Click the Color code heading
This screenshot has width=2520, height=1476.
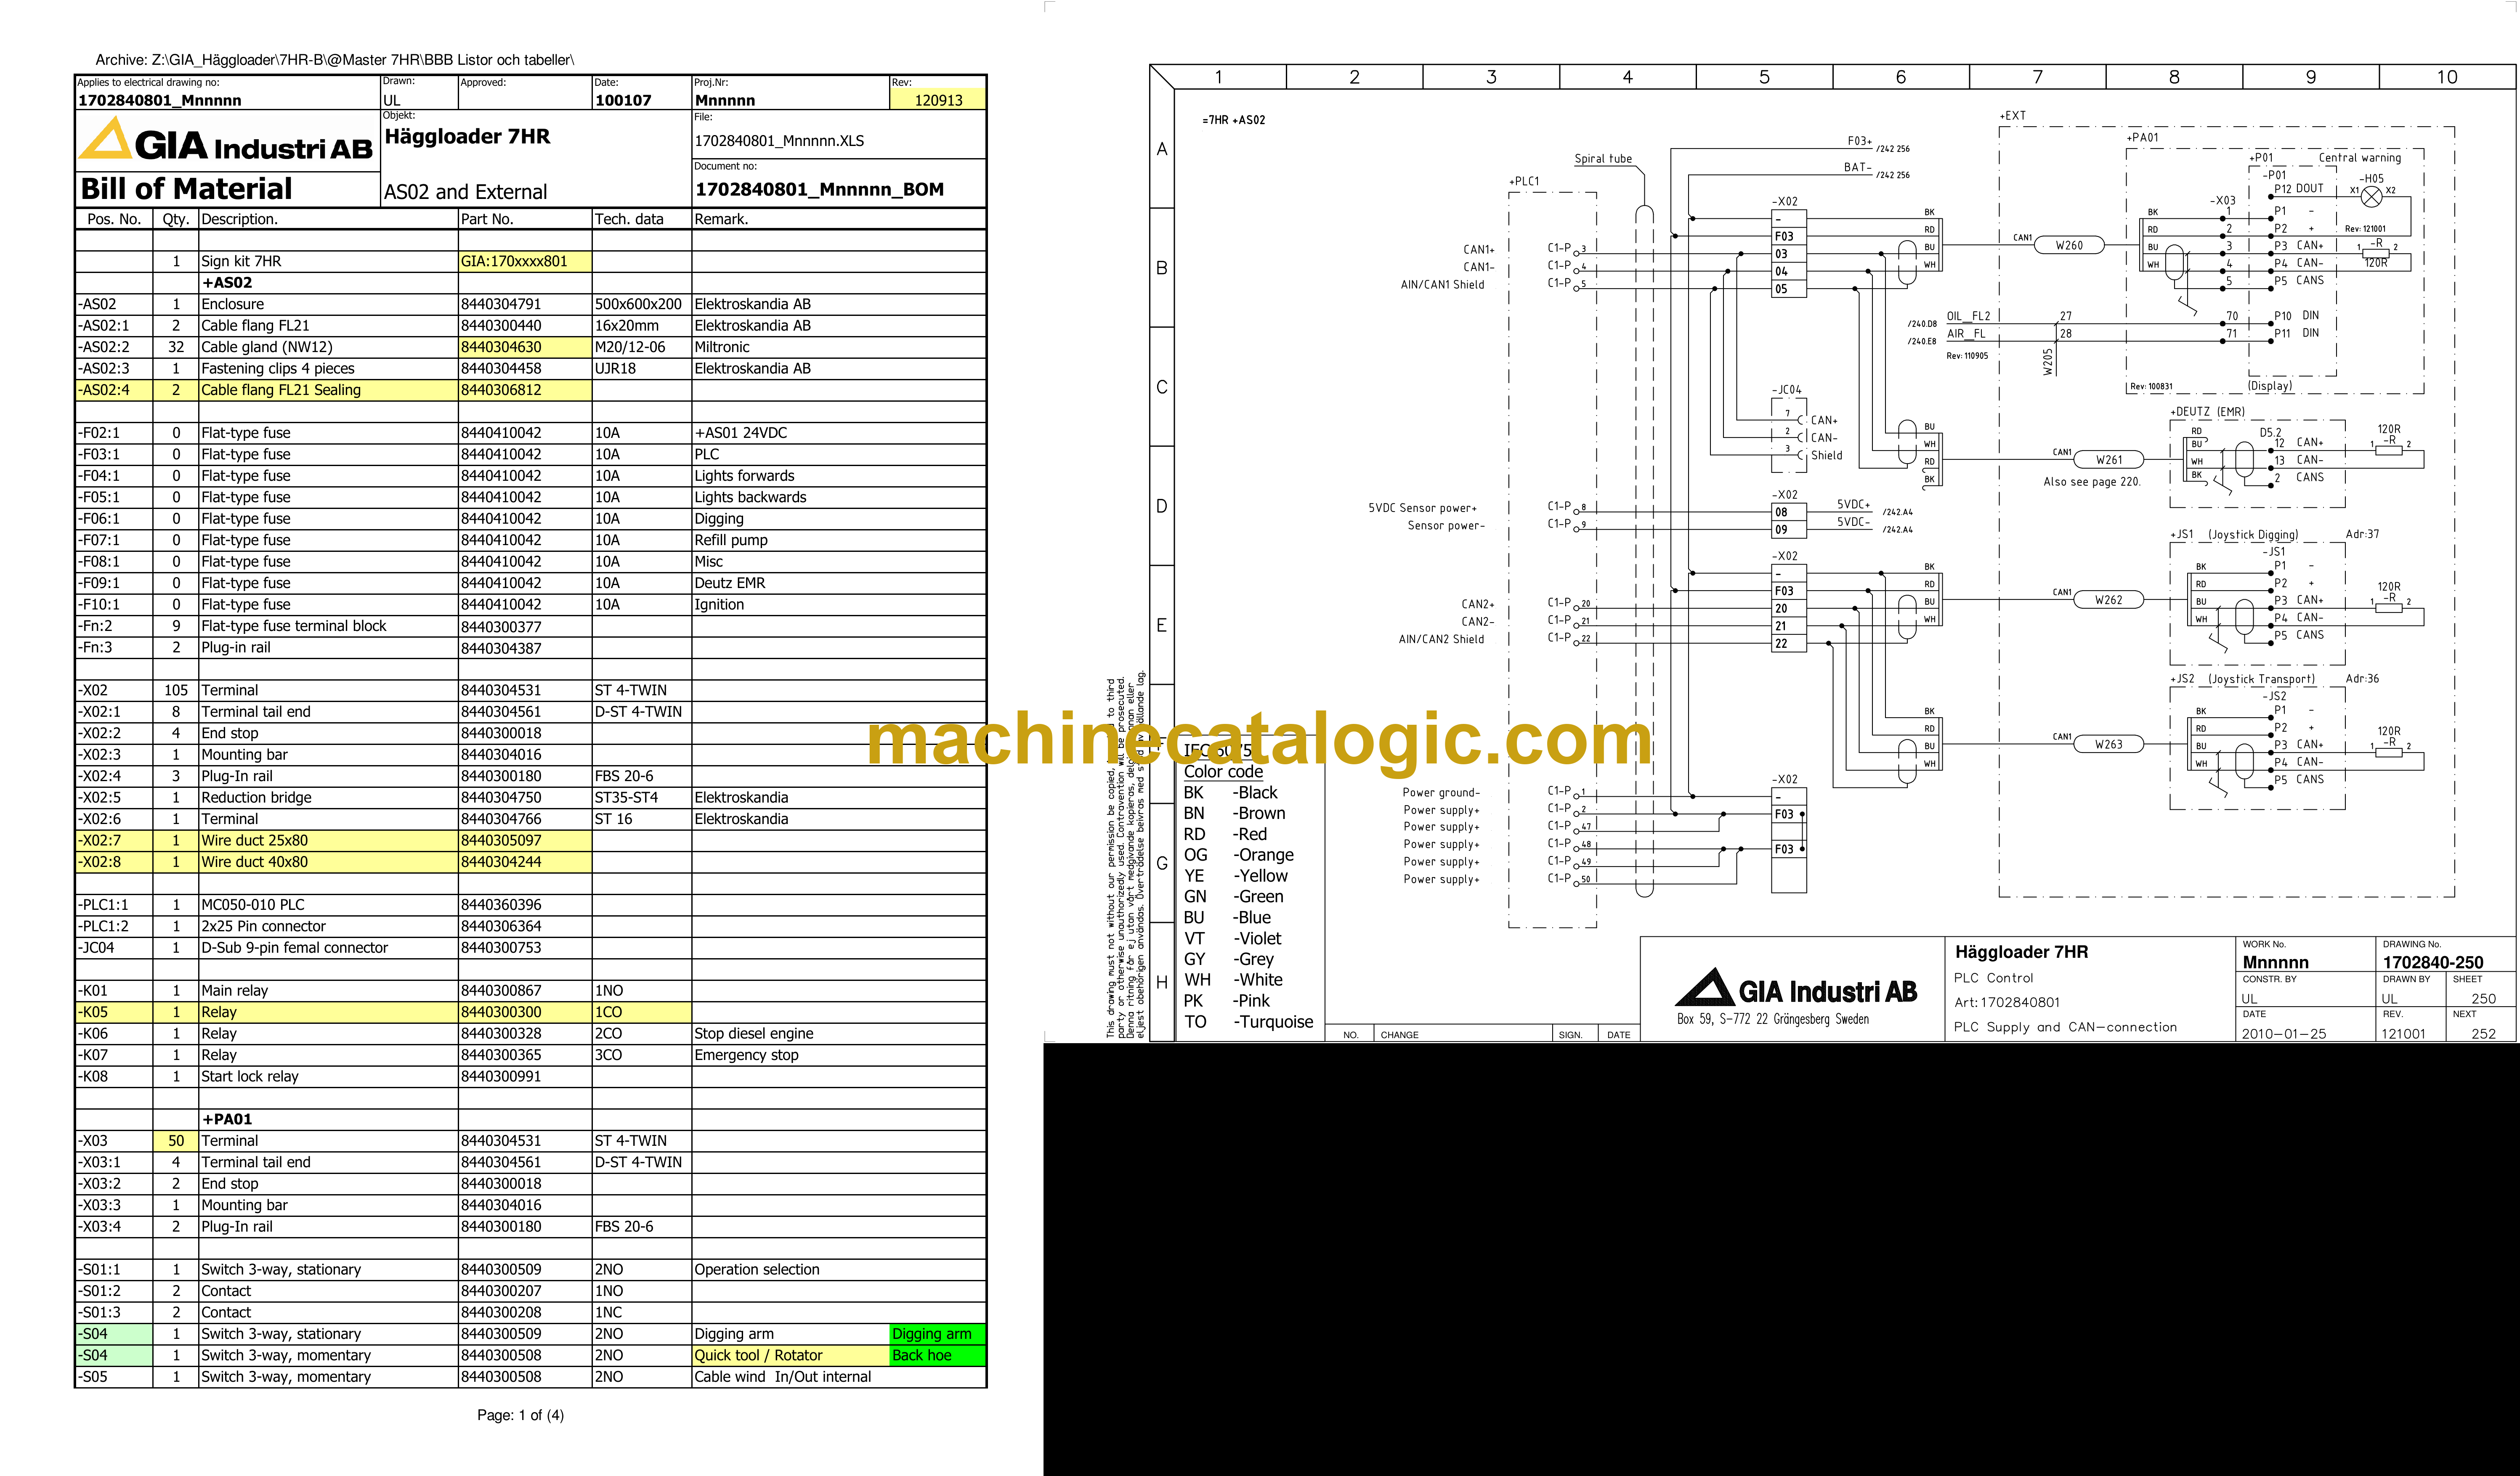coord(1223,771)
